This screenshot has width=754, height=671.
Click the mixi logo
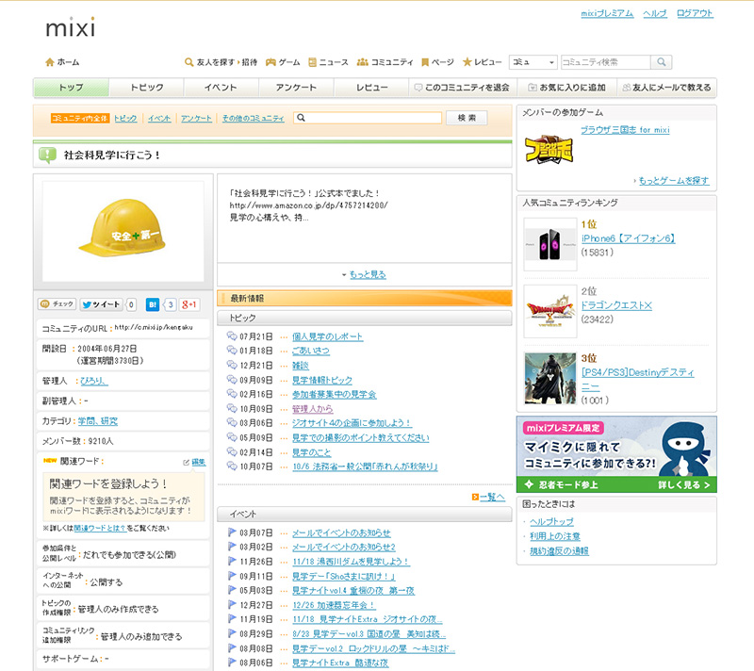tap(70, 26)
